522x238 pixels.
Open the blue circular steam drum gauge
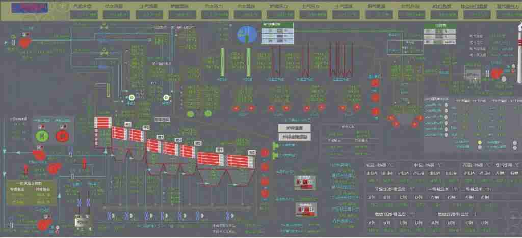tap(247, 35)
